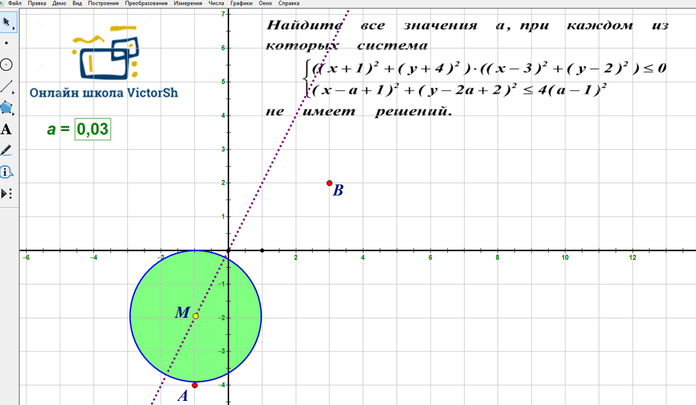
Task: Open the Правка menu
Action: tap(37, 3)
